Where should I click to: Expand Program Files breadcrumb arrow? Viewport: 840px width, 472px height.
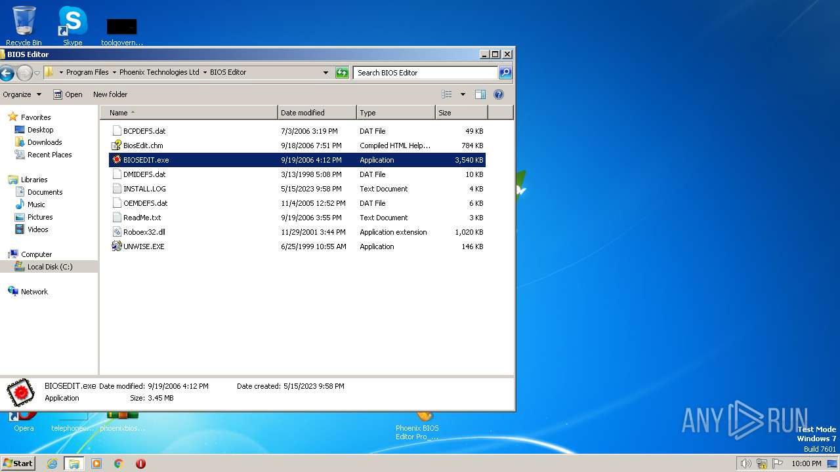click(114, 73)
